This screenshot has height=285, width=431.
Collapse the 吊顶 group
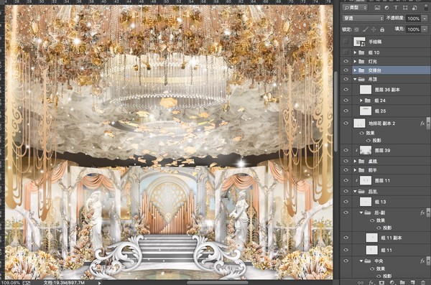click(x=355, y=79)
